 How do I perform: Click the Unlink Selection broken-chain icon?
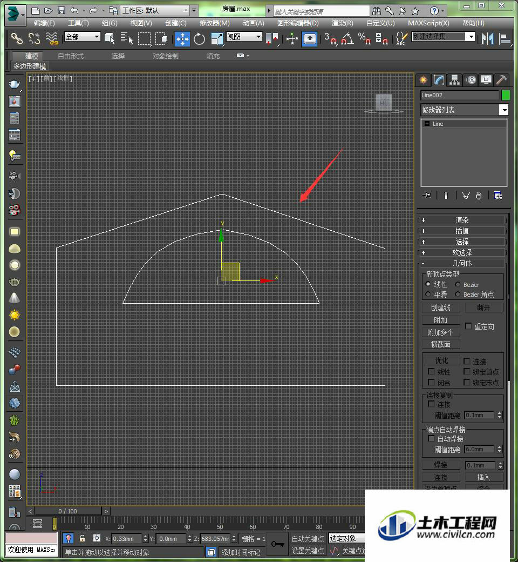pos(34,38)
